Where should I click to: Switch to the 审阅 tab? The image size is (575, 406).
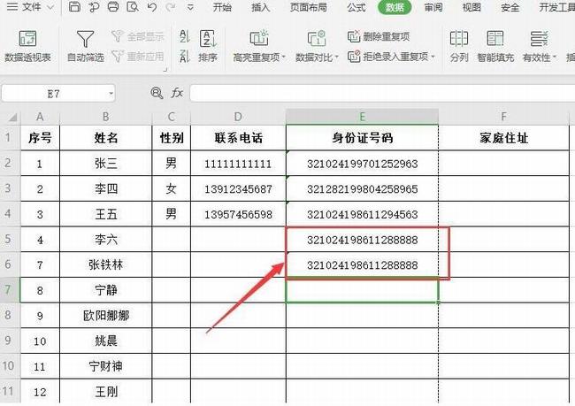click(433, 7)
